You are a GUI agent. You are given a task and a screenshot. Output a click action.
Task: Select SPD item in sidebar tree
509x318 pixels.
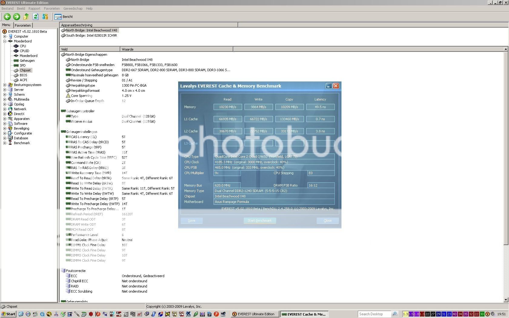coord(20,65)
